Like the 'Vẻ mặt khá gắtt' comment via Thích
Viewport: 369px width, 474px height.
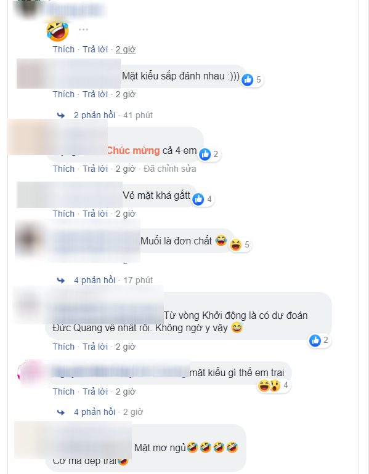pos(63,214)
